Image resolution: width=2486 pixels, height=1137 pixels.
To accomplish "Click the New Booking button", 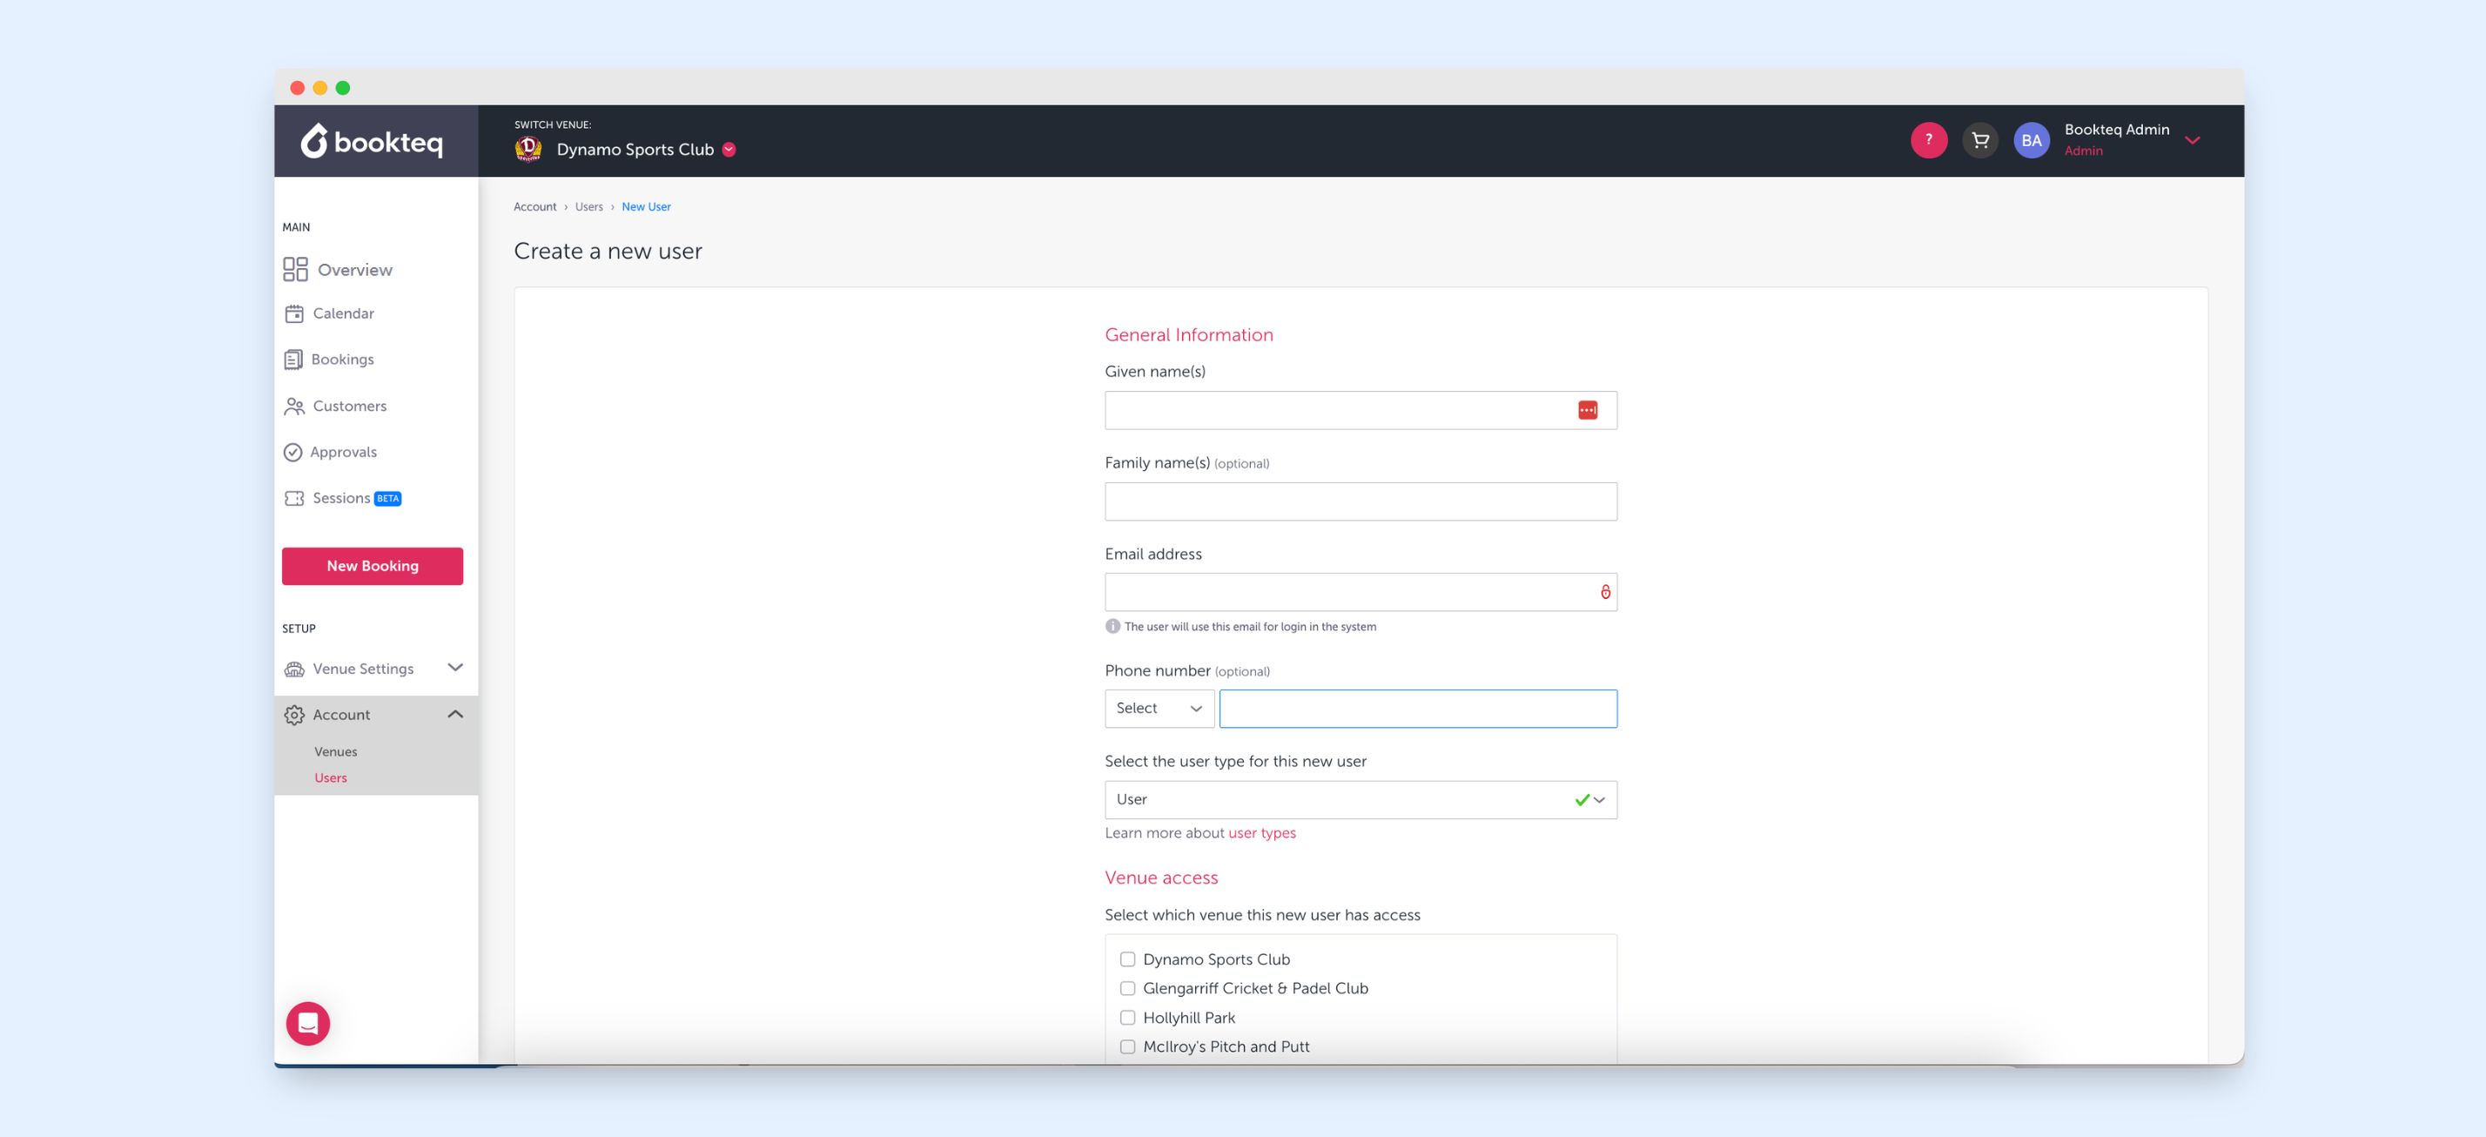I will point(372,566).
